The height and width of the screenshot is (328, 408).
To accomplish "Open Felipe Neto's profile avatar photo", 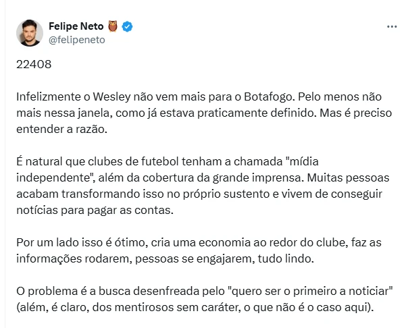I will pyautogui.click(x=30, y=33).
